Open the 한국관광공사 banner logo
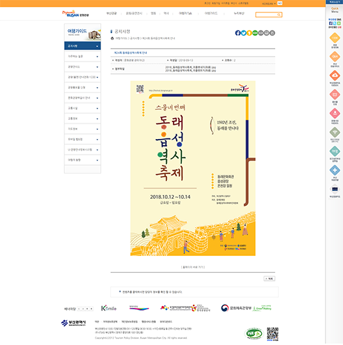The width and height of the screenshot is (343, 345). point(201,308)
